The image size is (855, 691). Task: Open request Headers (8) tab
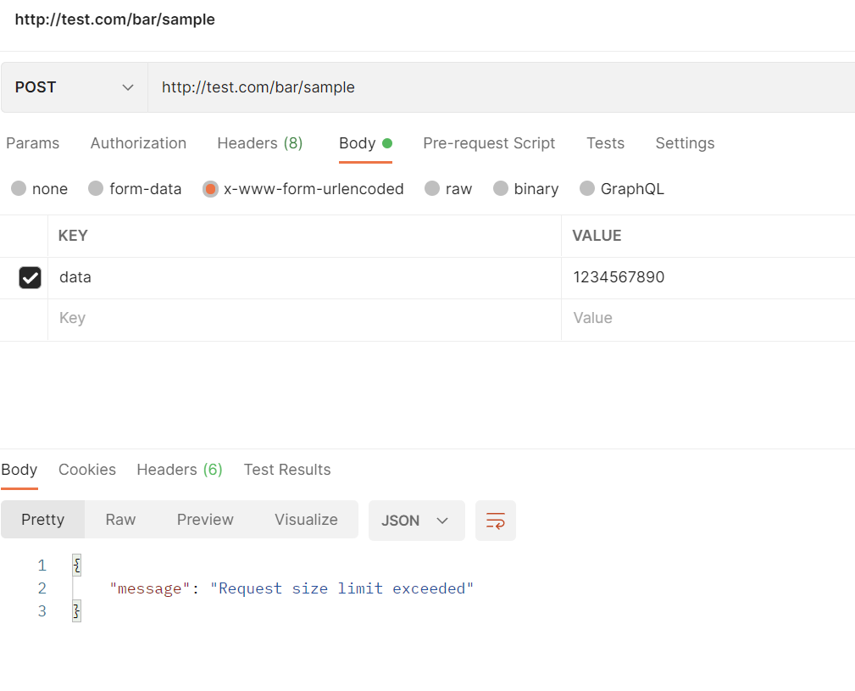pos(260,143)
